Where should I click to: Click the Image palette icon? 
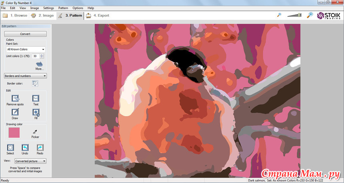coord(33,16)
